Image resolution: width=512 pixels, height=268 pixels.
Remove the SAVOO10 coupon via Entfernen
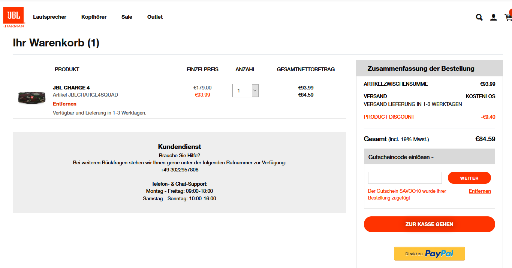[480, 191]
